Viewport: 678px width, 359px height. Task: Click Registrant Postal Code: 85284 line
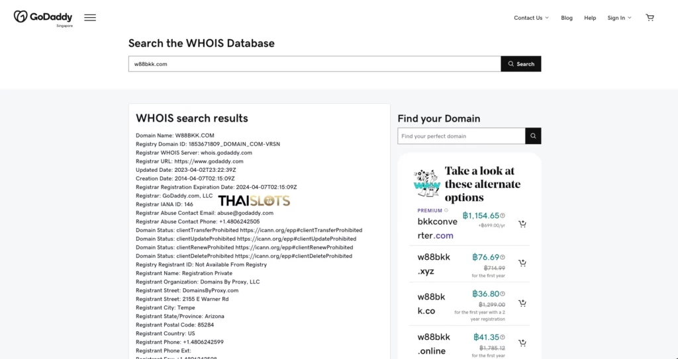(x=175, y=325)
